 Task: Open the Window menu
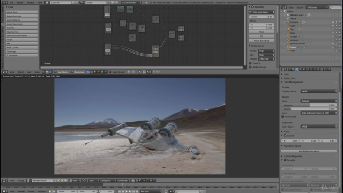[31, 3]
